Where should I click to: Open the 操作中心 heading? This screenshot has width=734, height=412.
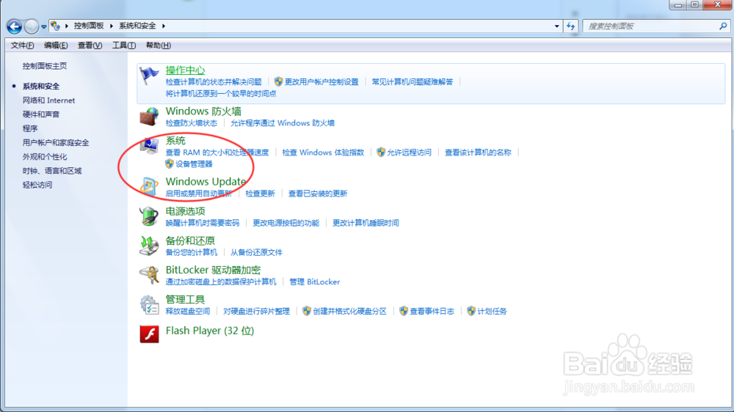click(x=186, y=70)
